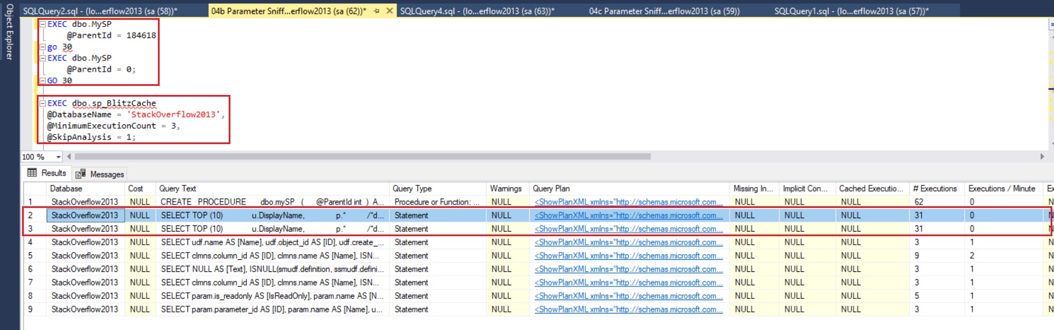Select the 04b Parameter Sniff tab title

click(289, 11)
